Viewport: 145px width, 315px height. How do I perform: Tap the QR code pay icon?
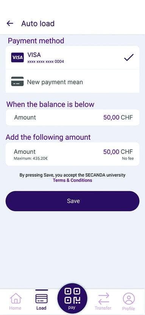point(72,296)
